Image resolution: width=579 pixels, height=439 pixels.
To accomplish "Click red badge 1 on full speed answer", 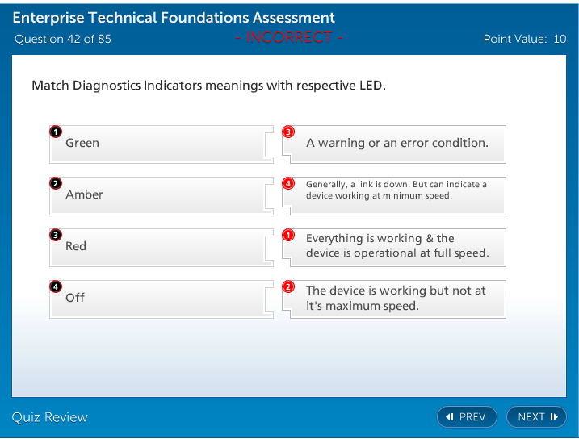I will (x=288, y=235).
